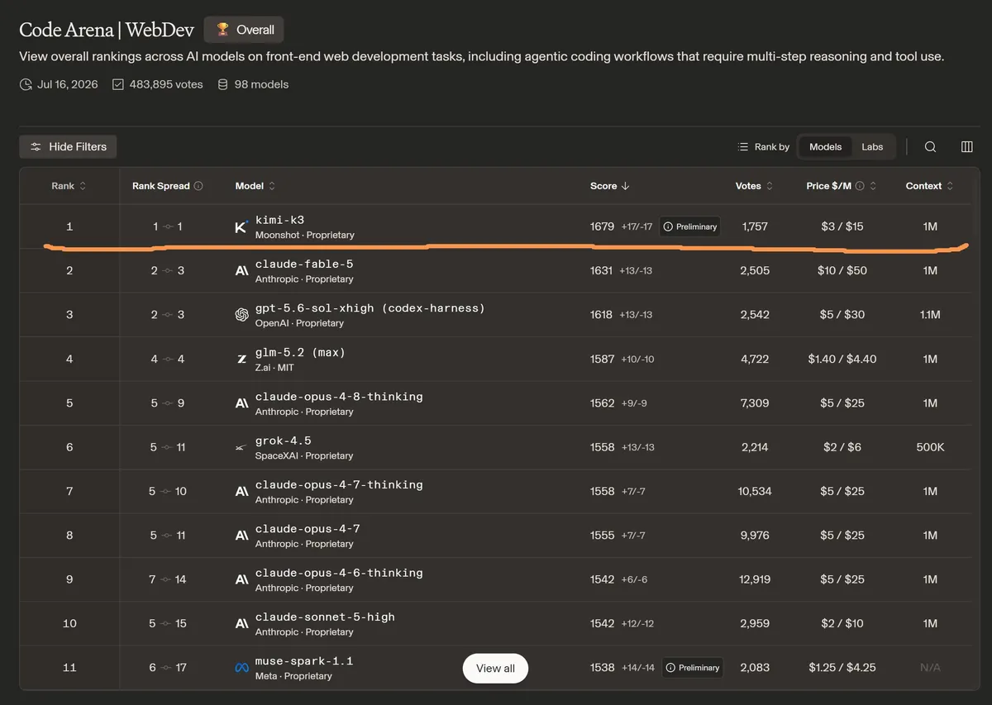This screenshot has width=992, height=705.
Task: Open claude-opus-4-7-thinking model link
Action: click(339, 484)
